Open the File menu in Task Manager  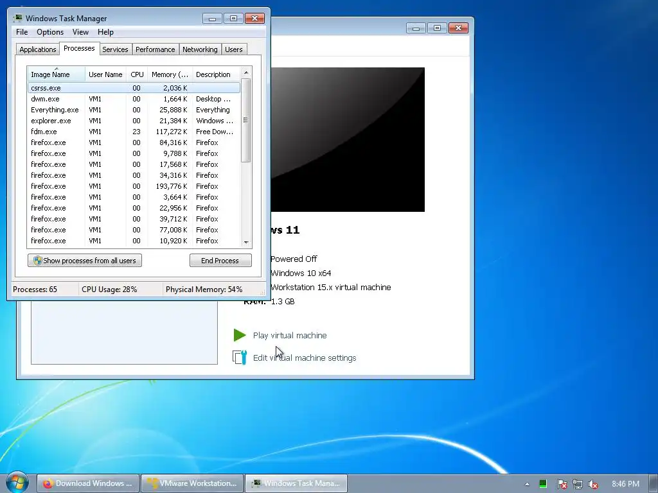22,32
